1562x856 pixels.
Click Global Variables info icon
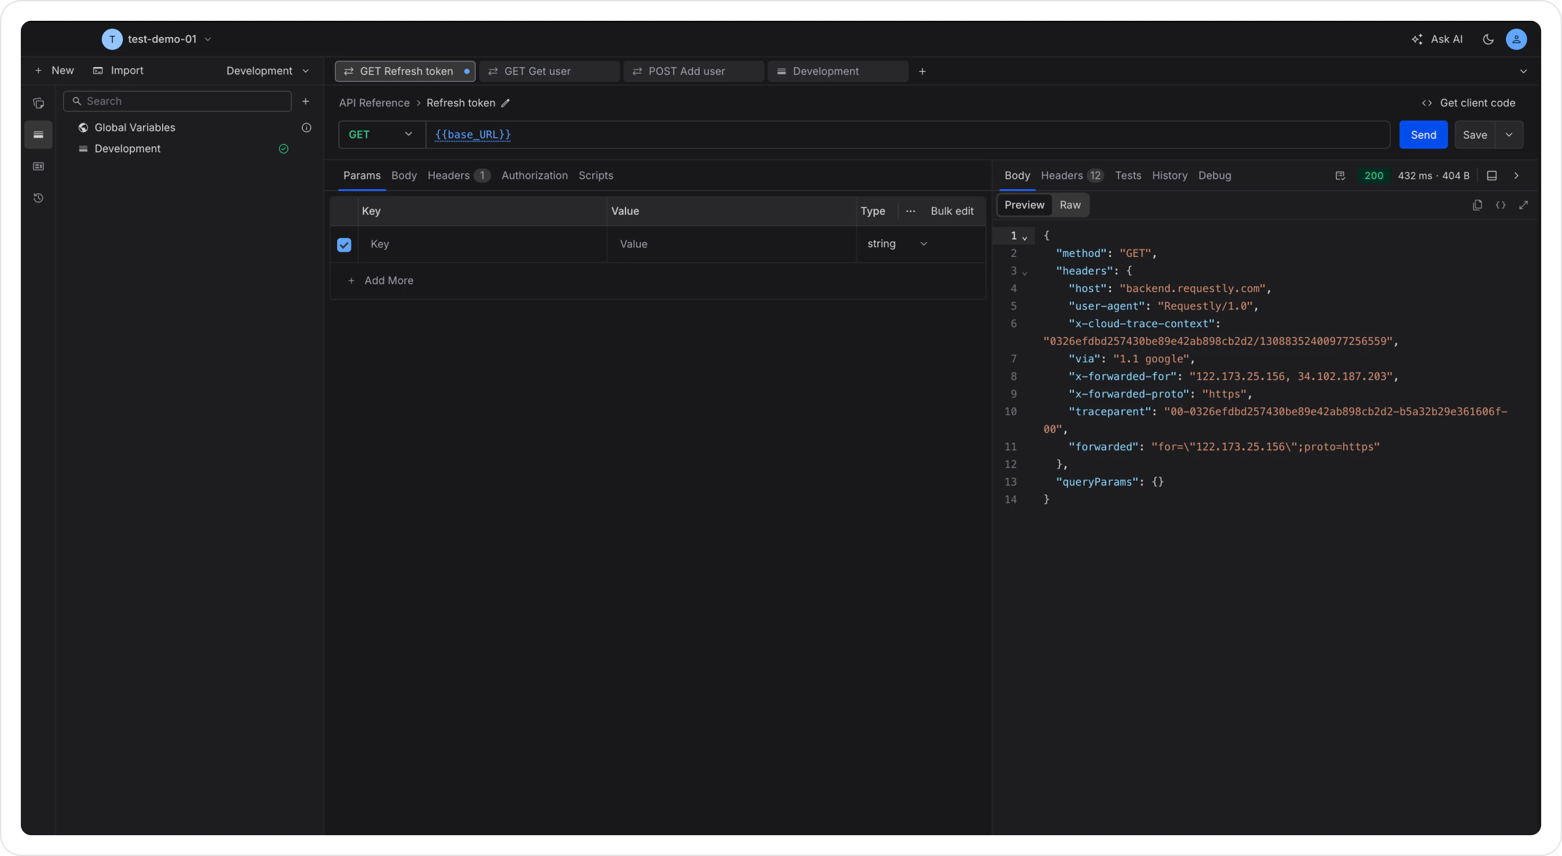click(x=307, y=127)
